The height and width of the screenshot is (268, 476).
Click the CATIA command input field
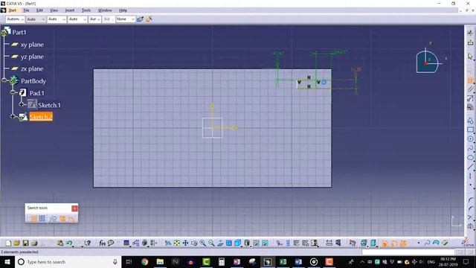click(408, 252)
